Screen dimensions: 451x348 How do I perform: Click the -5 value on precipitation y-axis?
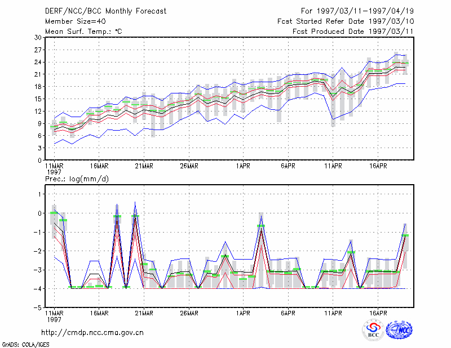point(37,307)
